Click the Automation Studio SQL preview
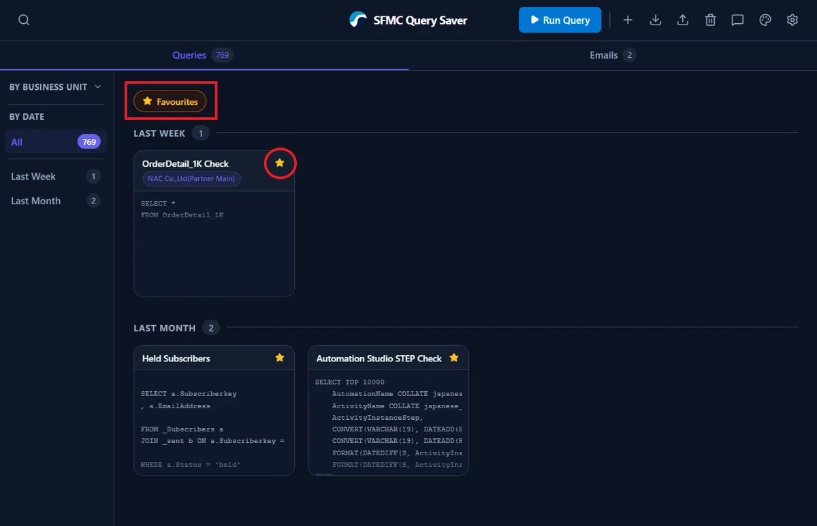The image size is (817, 526). pos(388,422)
